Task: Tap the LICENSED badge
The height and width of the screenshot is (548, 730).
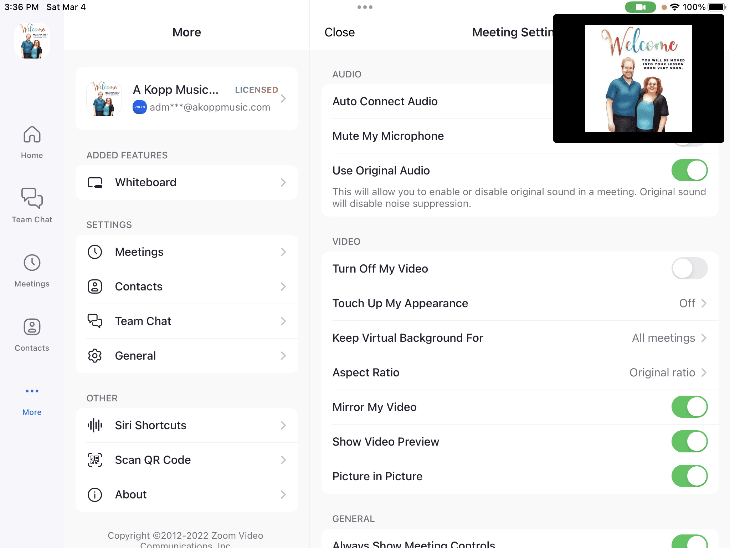Action: (257, 90)
